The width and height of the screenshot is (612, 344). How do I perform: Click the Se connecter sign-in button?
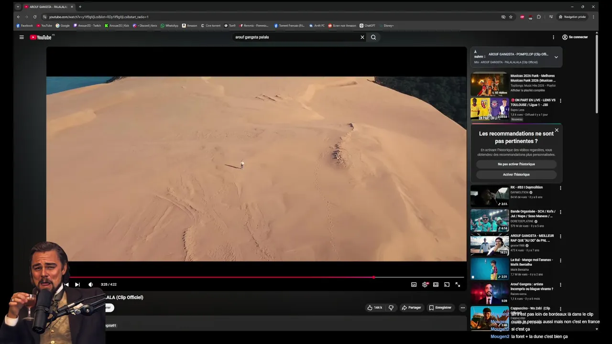click(x=575, y=37)
